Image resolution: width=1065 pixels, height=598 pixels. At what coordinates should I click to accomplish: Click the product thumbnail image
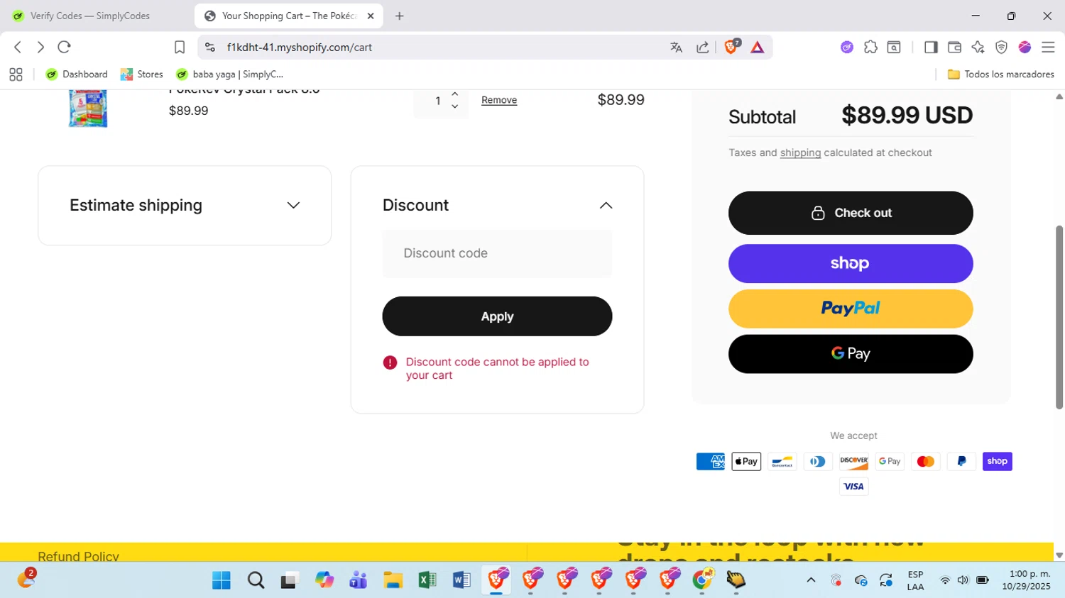[88, 109]
